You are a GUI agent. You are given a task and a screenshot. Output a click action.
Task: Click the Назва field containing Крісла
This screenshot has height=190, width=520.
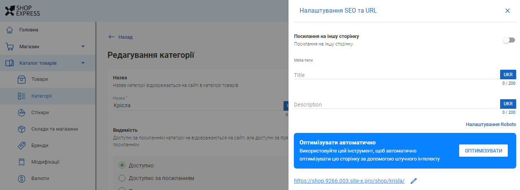click(x=198, y=105)
